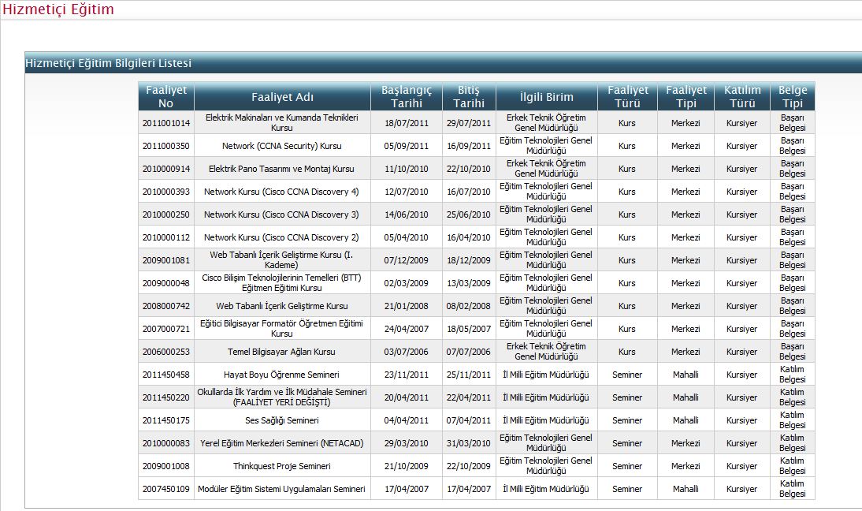Sort by Başlangıç Tarihi column header
The width and height of the screenshot is (862, 511).
407,96
